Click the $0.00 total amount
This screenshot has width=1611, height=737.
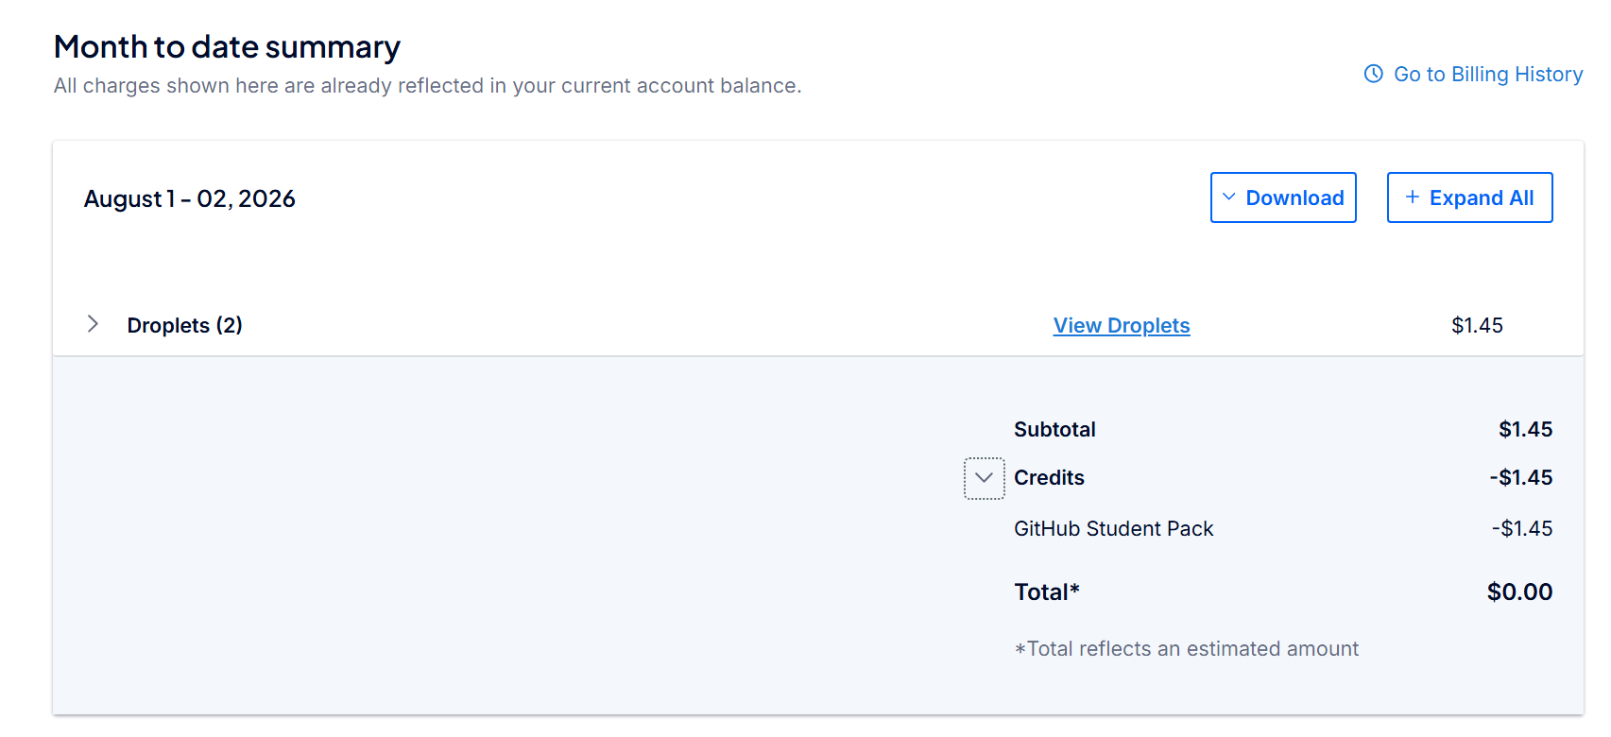tap(1519, 591)
